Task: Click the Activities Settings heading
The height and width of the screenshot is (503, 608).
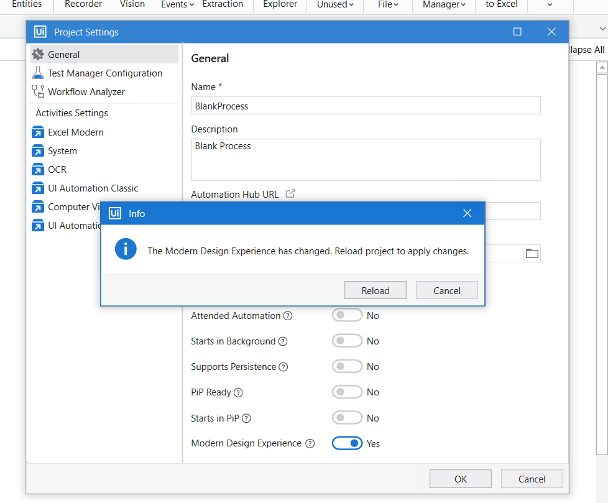Action: (71, 113)
